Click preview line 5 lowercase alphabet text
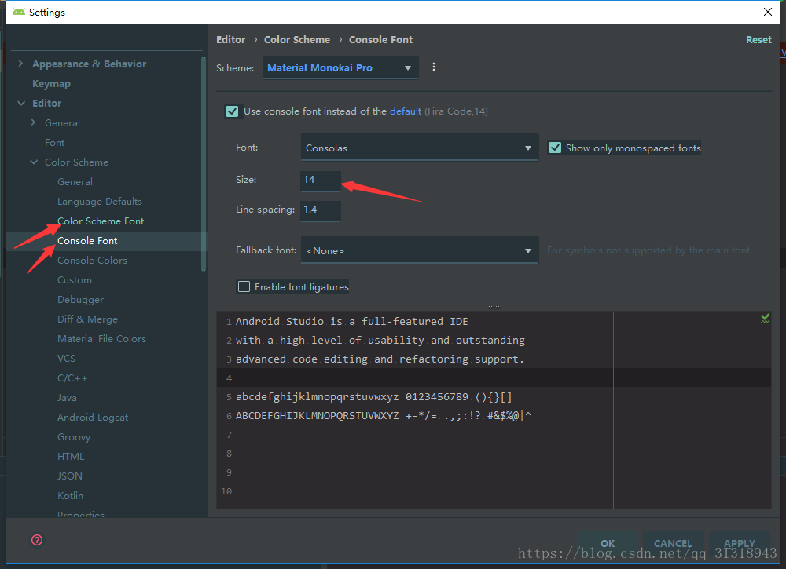The height and width of the screenshot is (569, 786). click(374, 397)
